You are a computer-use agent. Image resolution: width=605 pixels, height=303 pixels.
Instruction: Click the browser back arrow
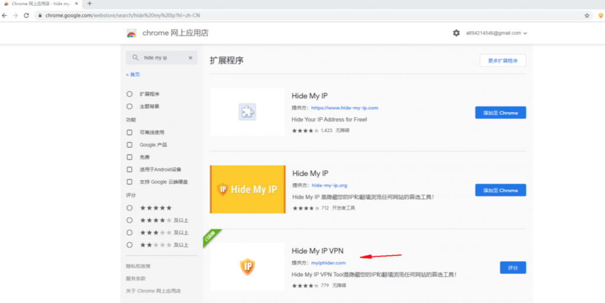point(5,15)
